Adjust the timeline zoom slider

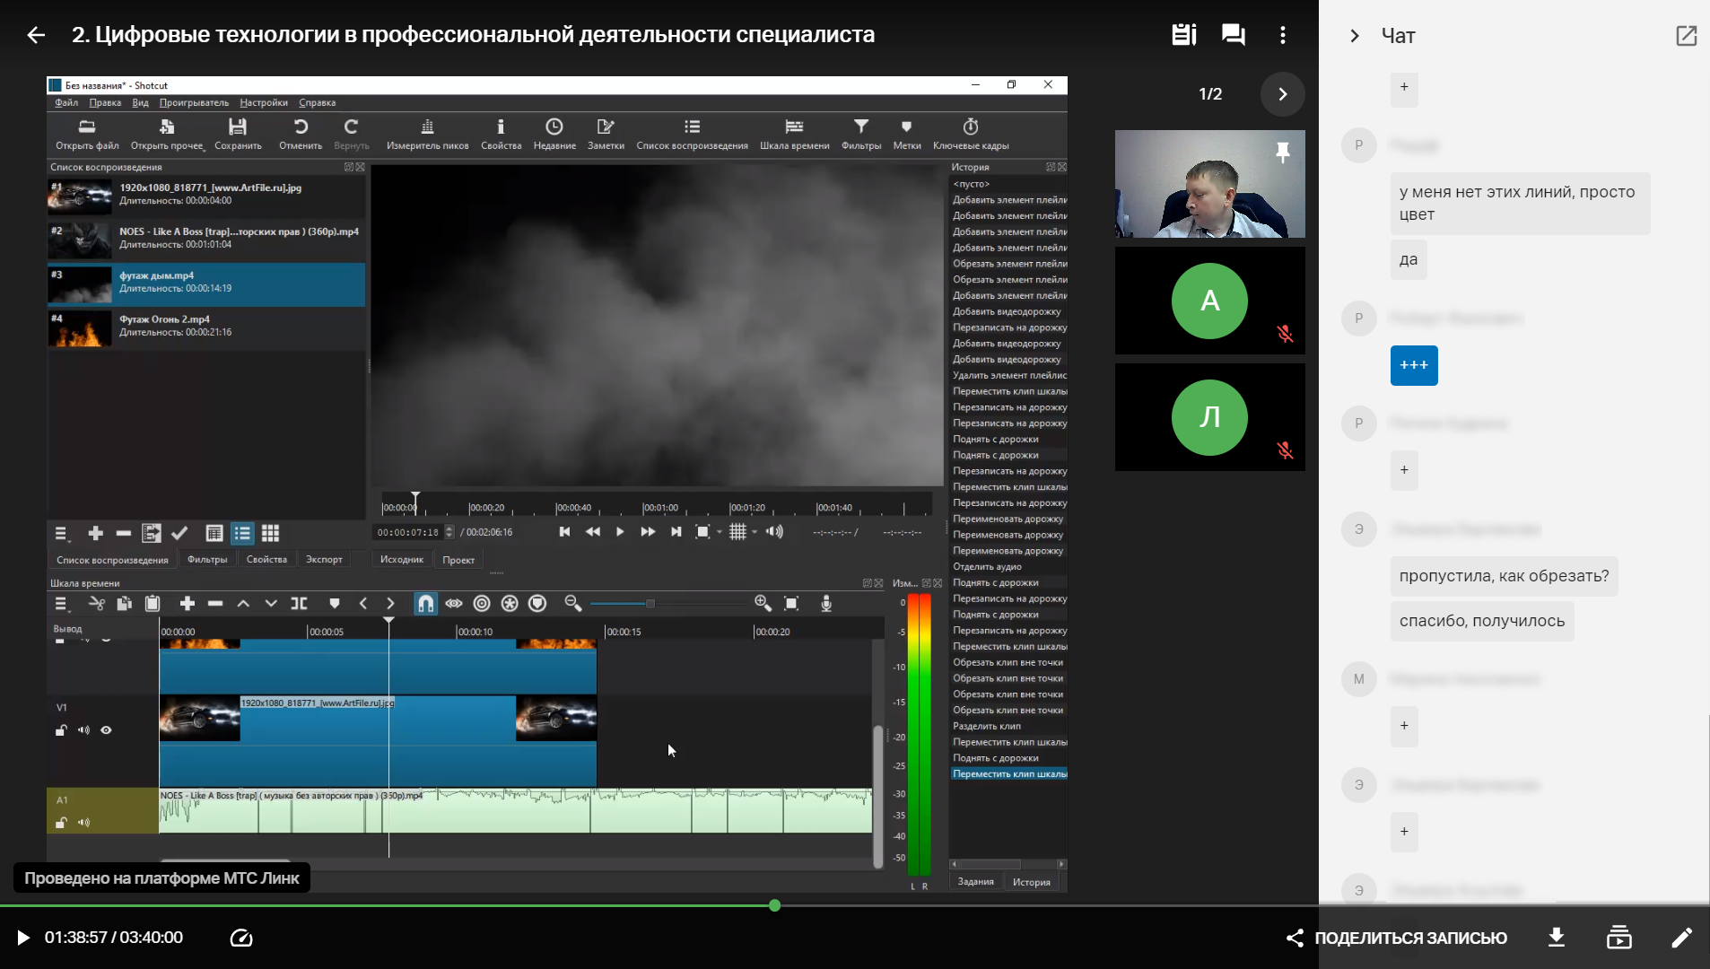click(x=668, y=604)
